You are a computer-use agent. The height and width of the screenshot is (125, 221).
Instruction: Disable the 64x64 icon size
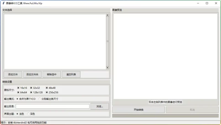click(18, 93)
